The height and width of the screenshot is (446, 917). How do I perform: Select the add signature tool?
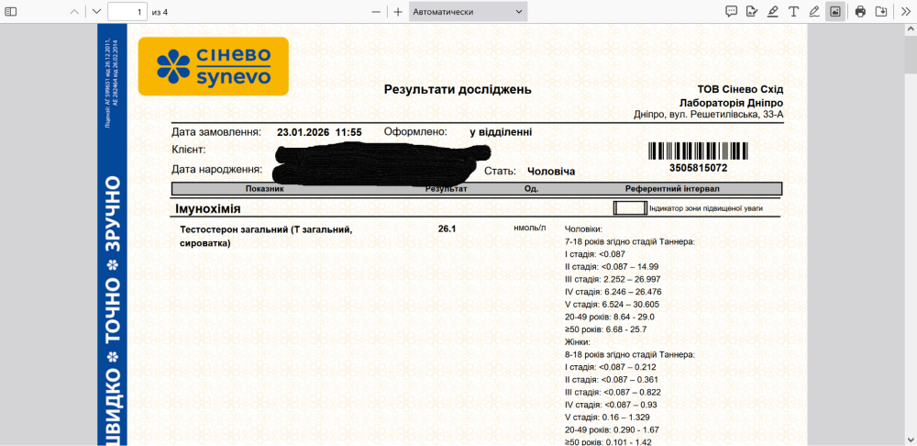tap(752, 12)
